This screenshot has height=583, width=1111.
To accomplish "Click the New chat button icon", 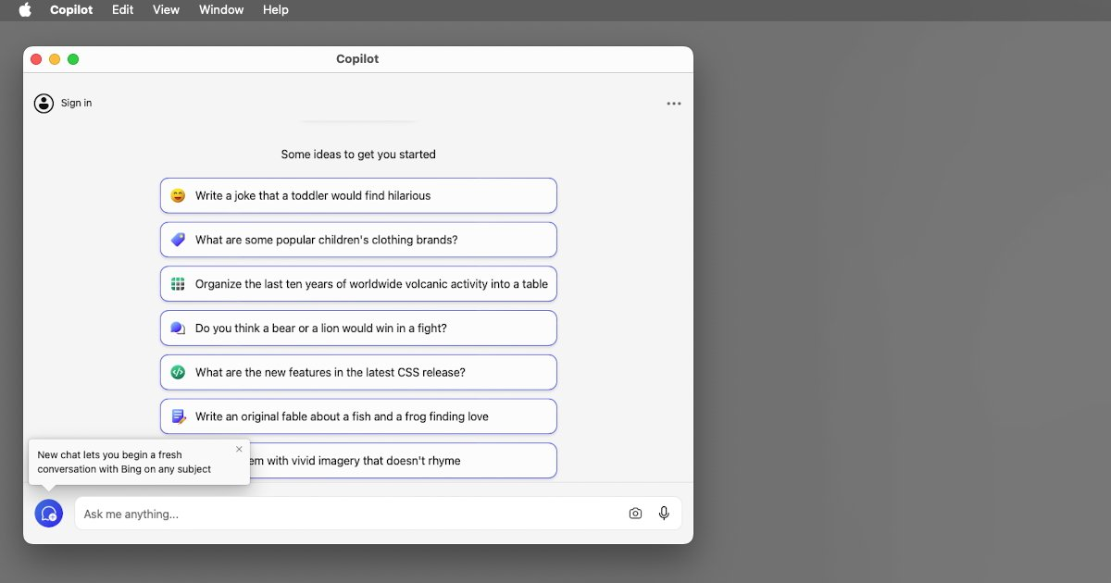I will 49,513.
